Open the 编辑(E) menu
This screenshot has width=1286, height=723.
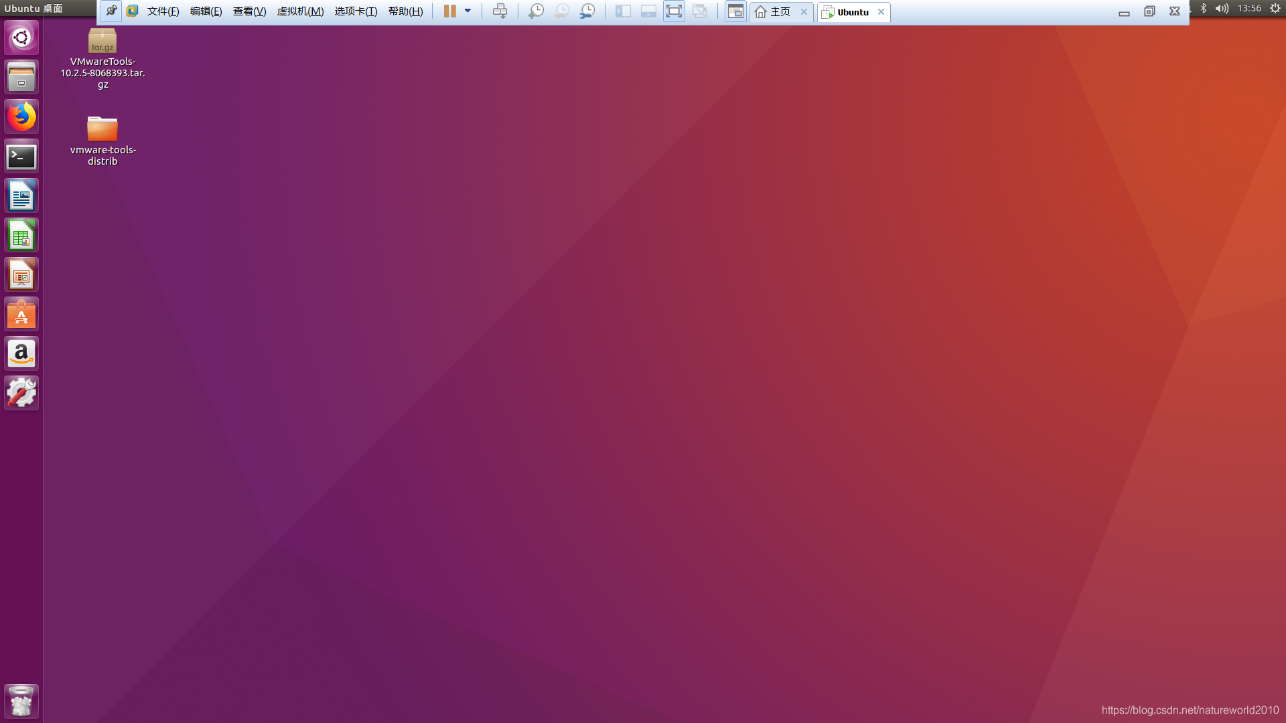click(206, 11)
